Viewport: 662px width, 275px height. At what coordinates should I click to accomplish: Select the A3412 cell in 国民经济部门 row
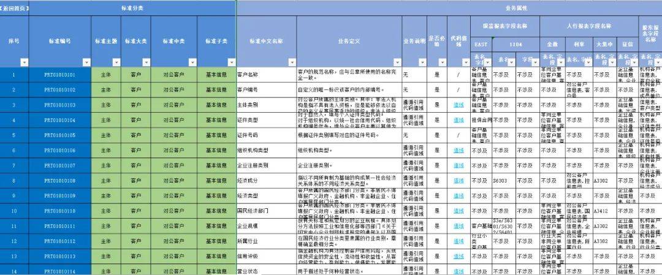(605, 211)
